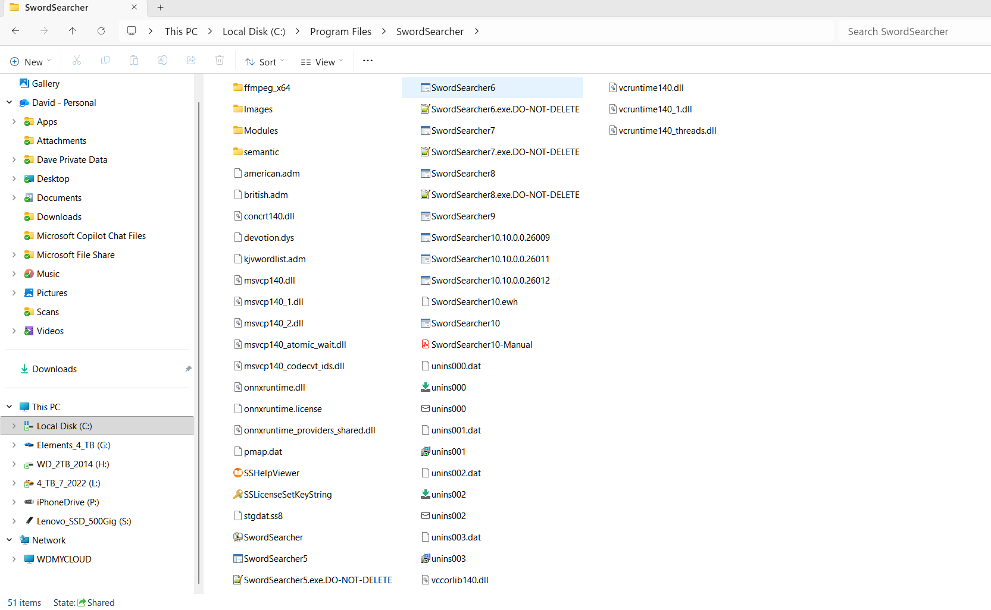Click SwordSearcher breadcrumb in address bar
Screen dimensions: 991x610
click(430, 32)
